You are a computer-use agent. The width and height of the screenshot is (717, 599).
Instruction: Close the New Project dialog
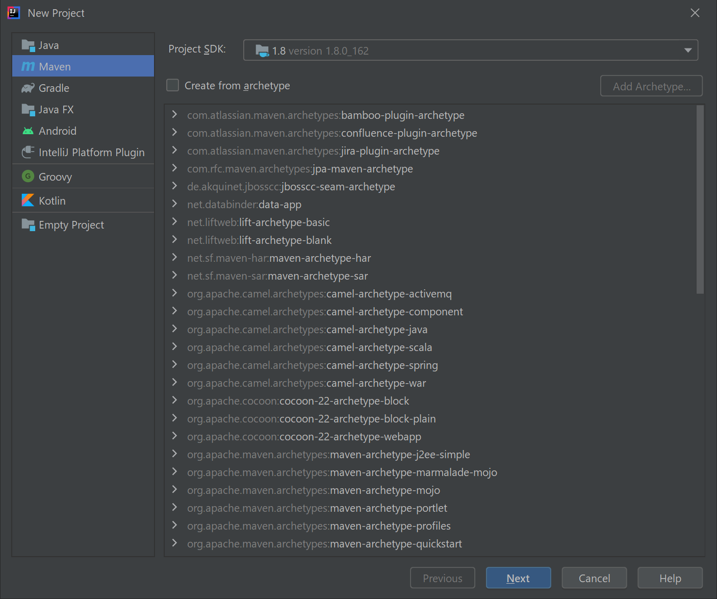point(695,13)
